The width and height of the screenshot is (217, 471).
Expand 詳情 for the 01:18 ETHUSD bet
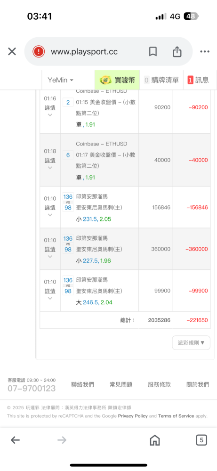[x=50, y=160]
